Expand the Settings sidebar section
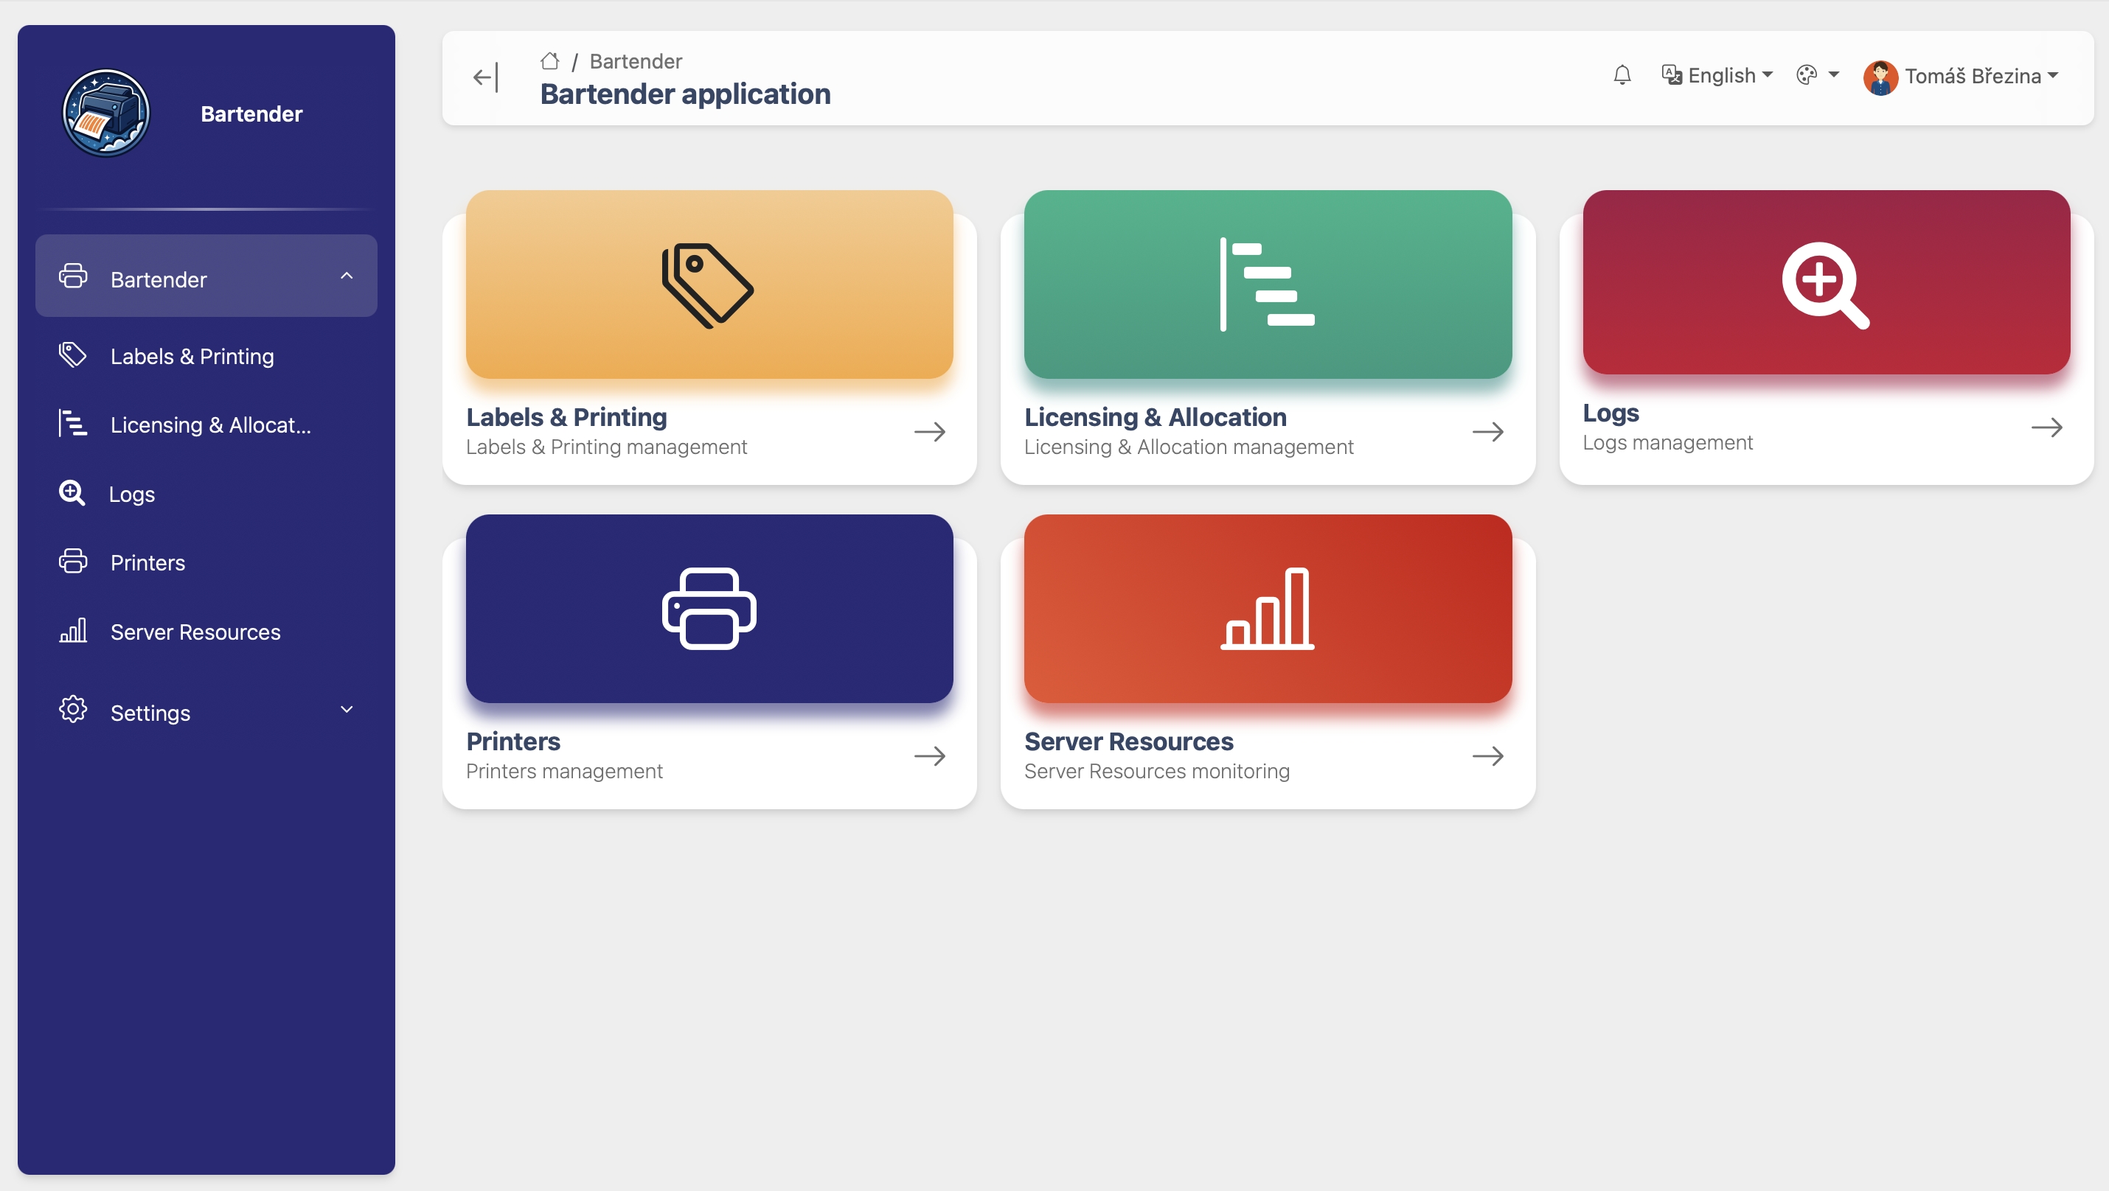 tap(347, 710)
